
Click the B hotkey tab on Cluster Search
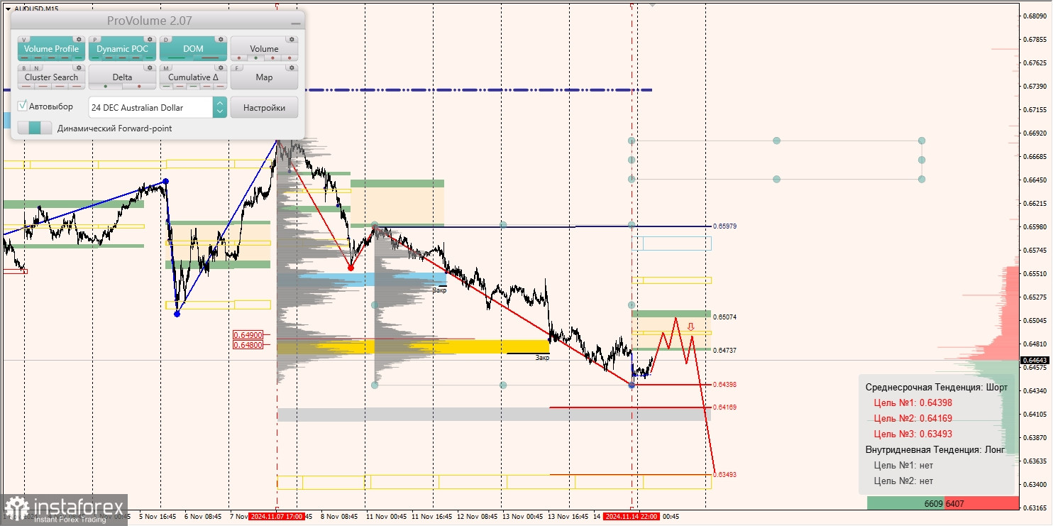[25, 68]
